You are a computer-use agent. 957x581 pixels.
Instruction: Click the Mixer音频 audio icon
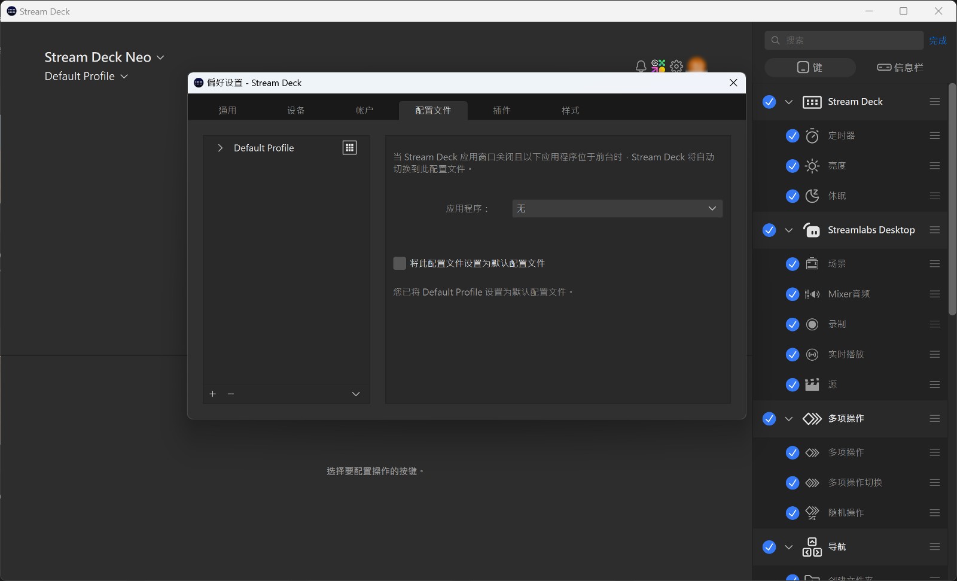click(812, 294)
